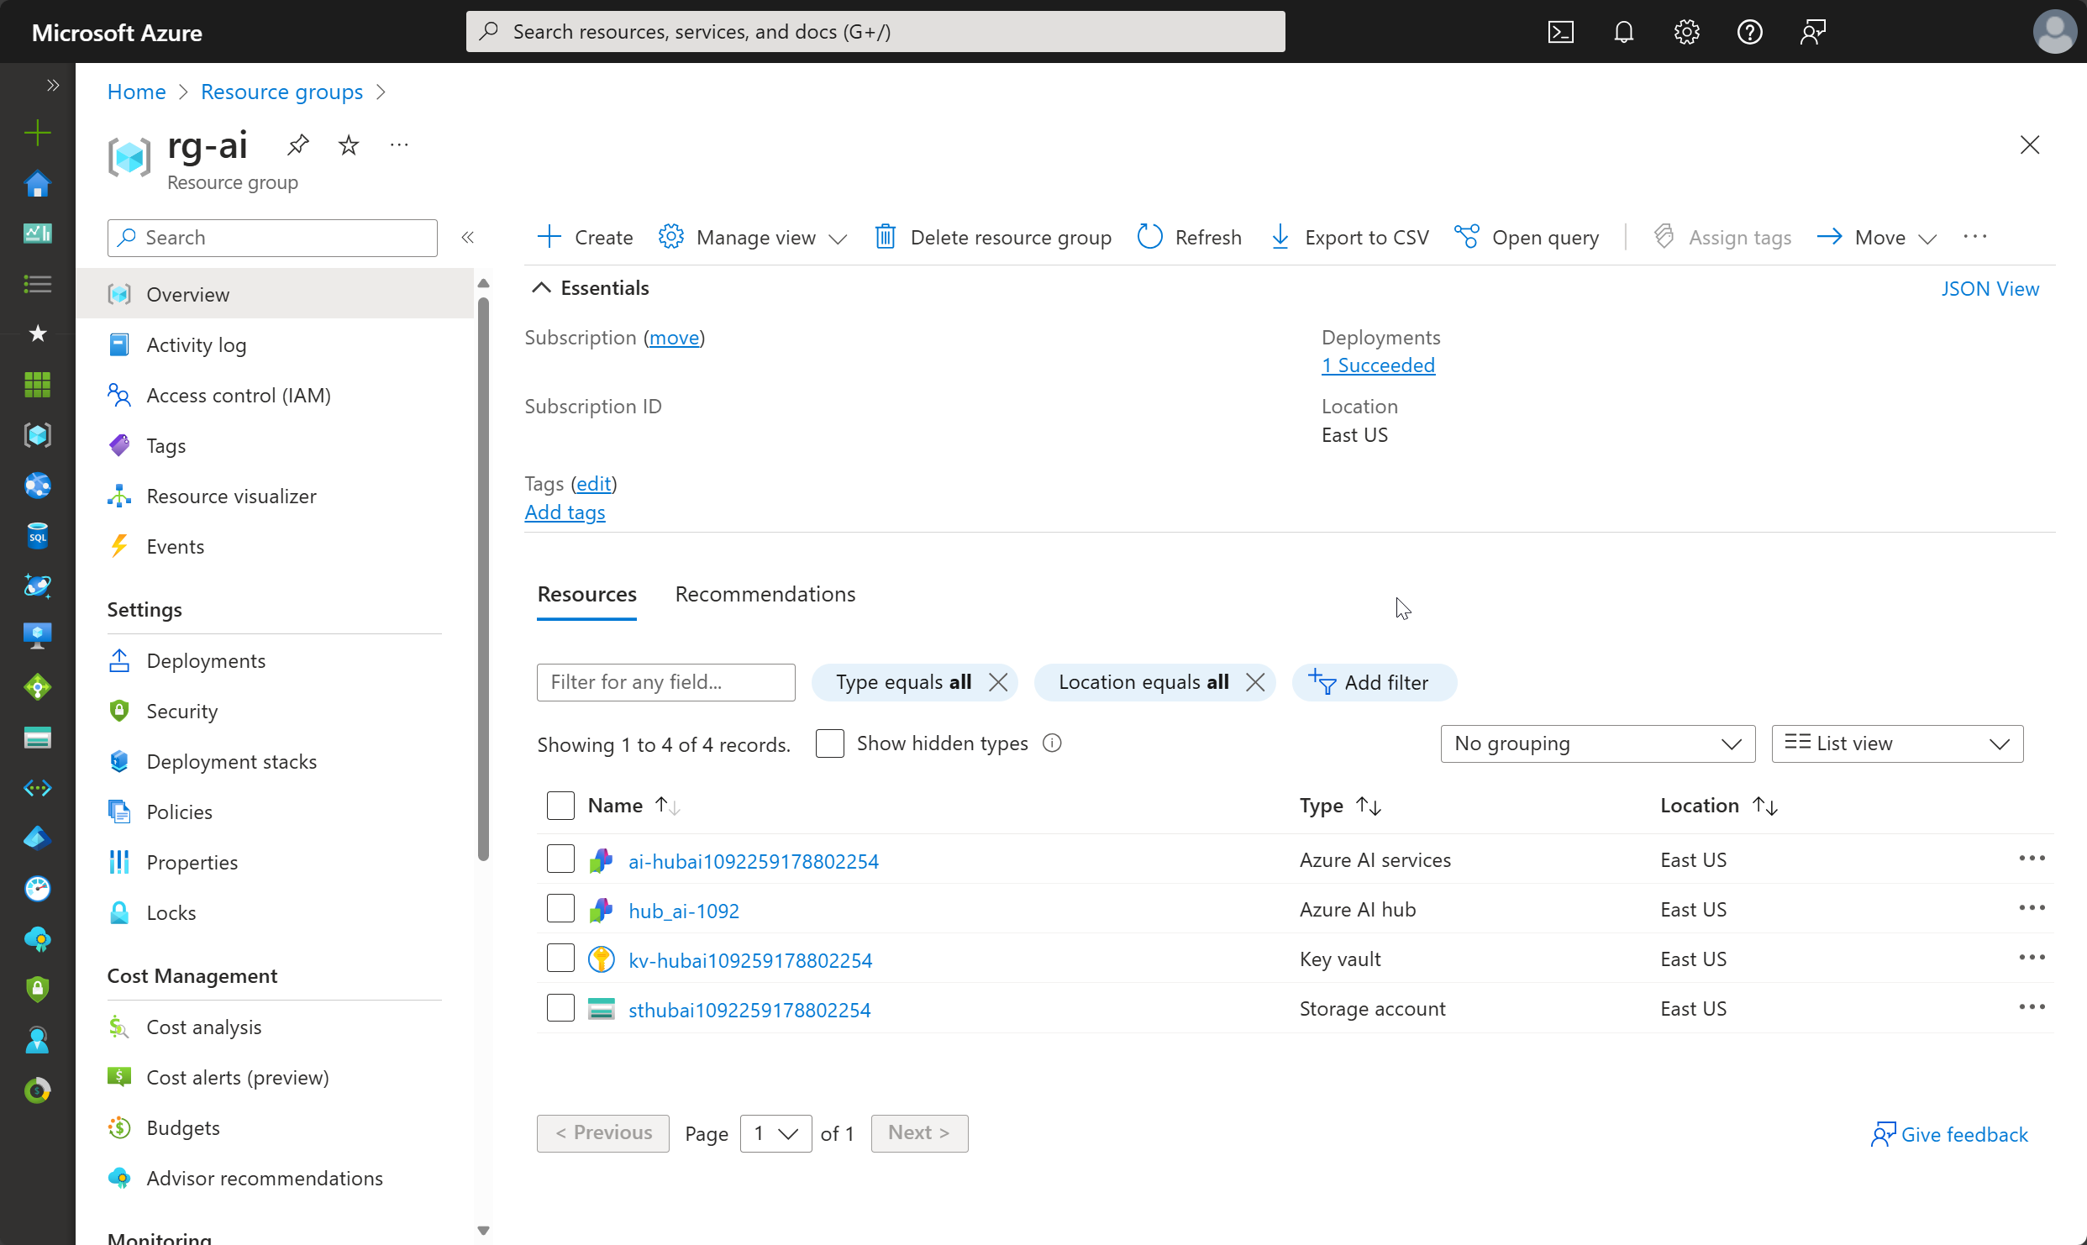Switch to the Recommendations tab
Screen dimensions: 2087x1245
click(765, 593)
